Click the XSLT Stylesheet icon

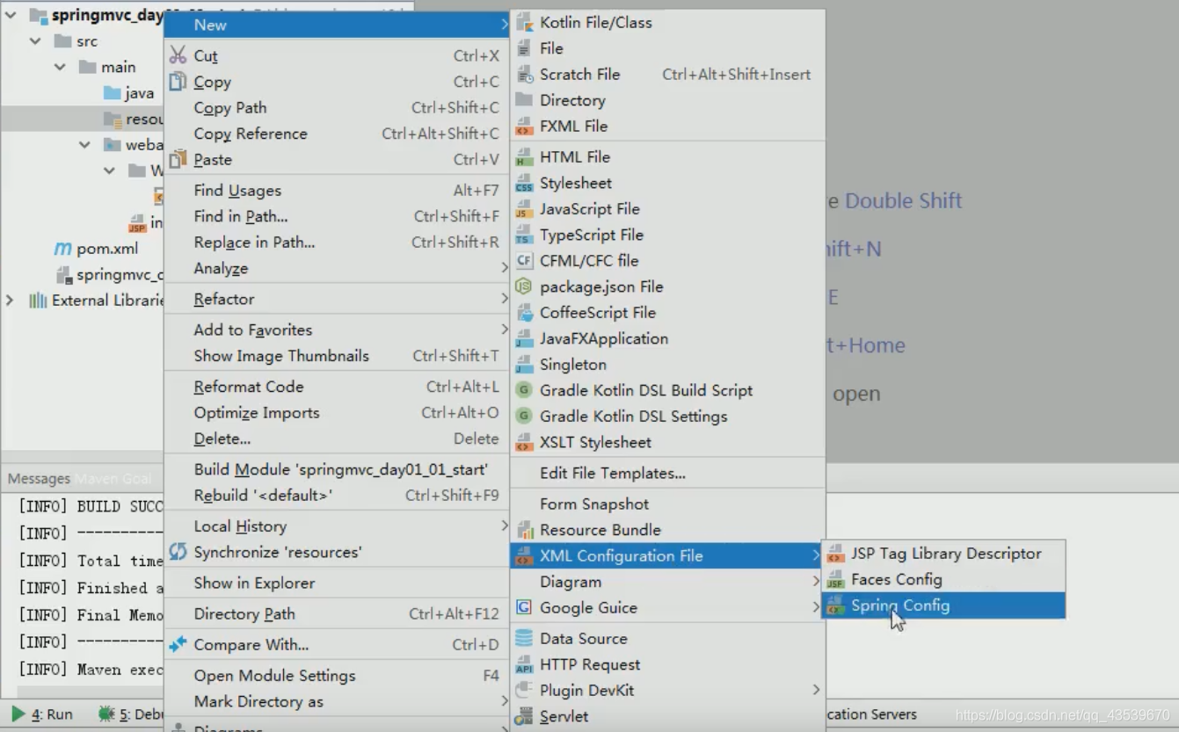click(524, 442)
